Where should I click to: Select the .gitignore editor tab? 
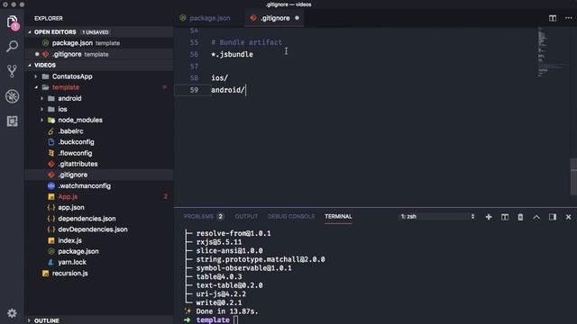(274, 18)
